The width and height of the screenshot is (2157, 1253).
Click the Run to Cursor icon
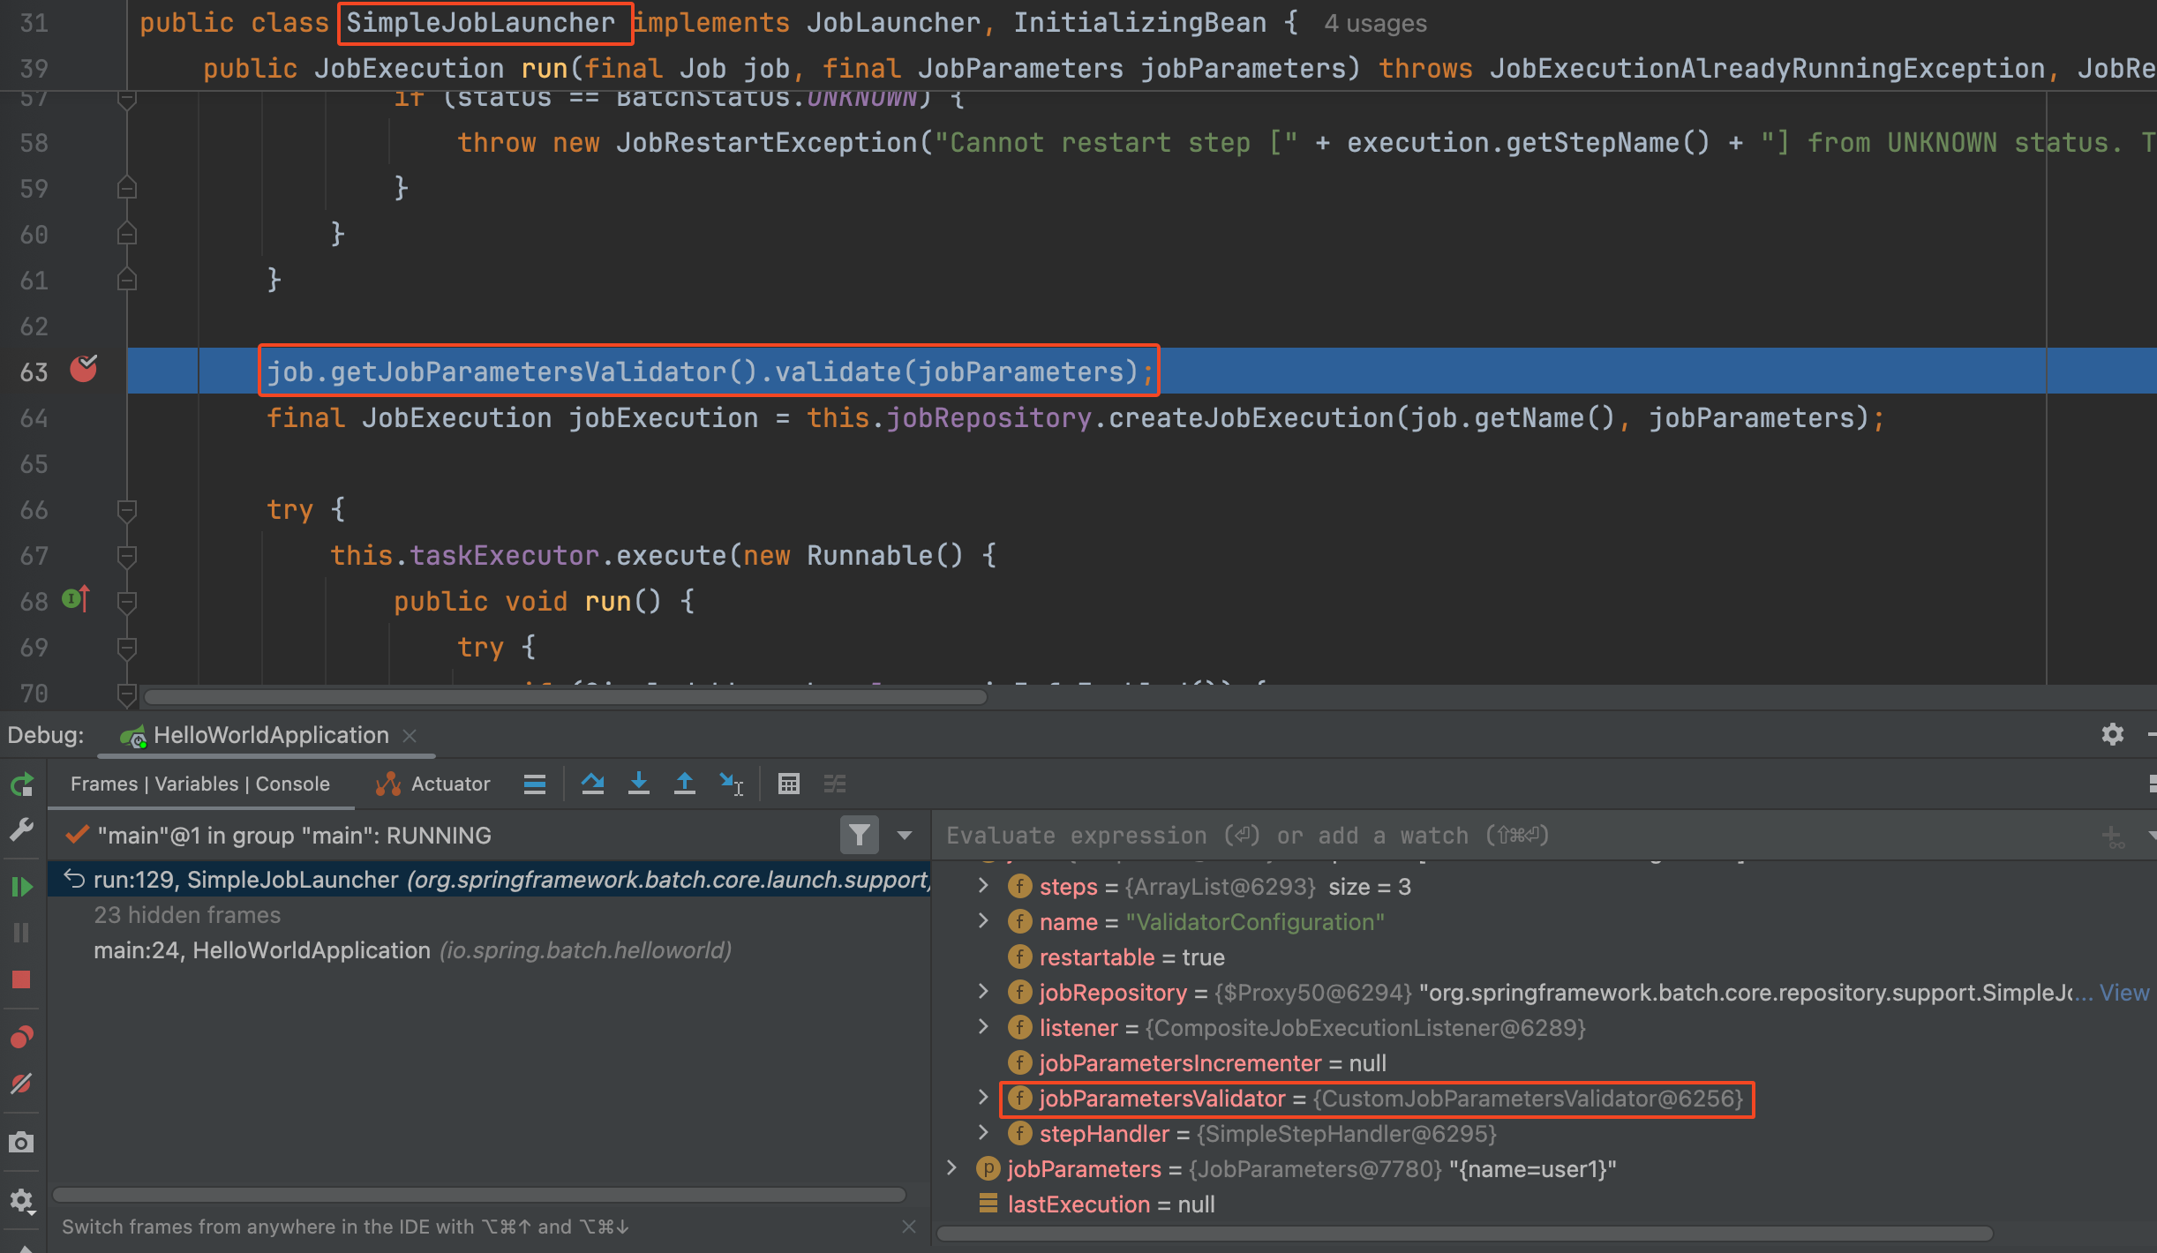click(x=731, y=784)
